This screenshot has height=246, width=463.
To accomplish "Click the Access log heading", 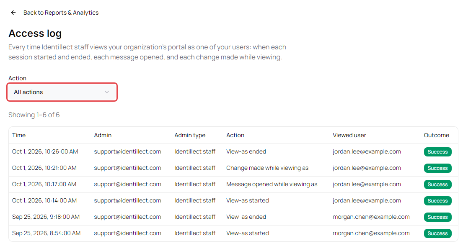I will (35, 33).
